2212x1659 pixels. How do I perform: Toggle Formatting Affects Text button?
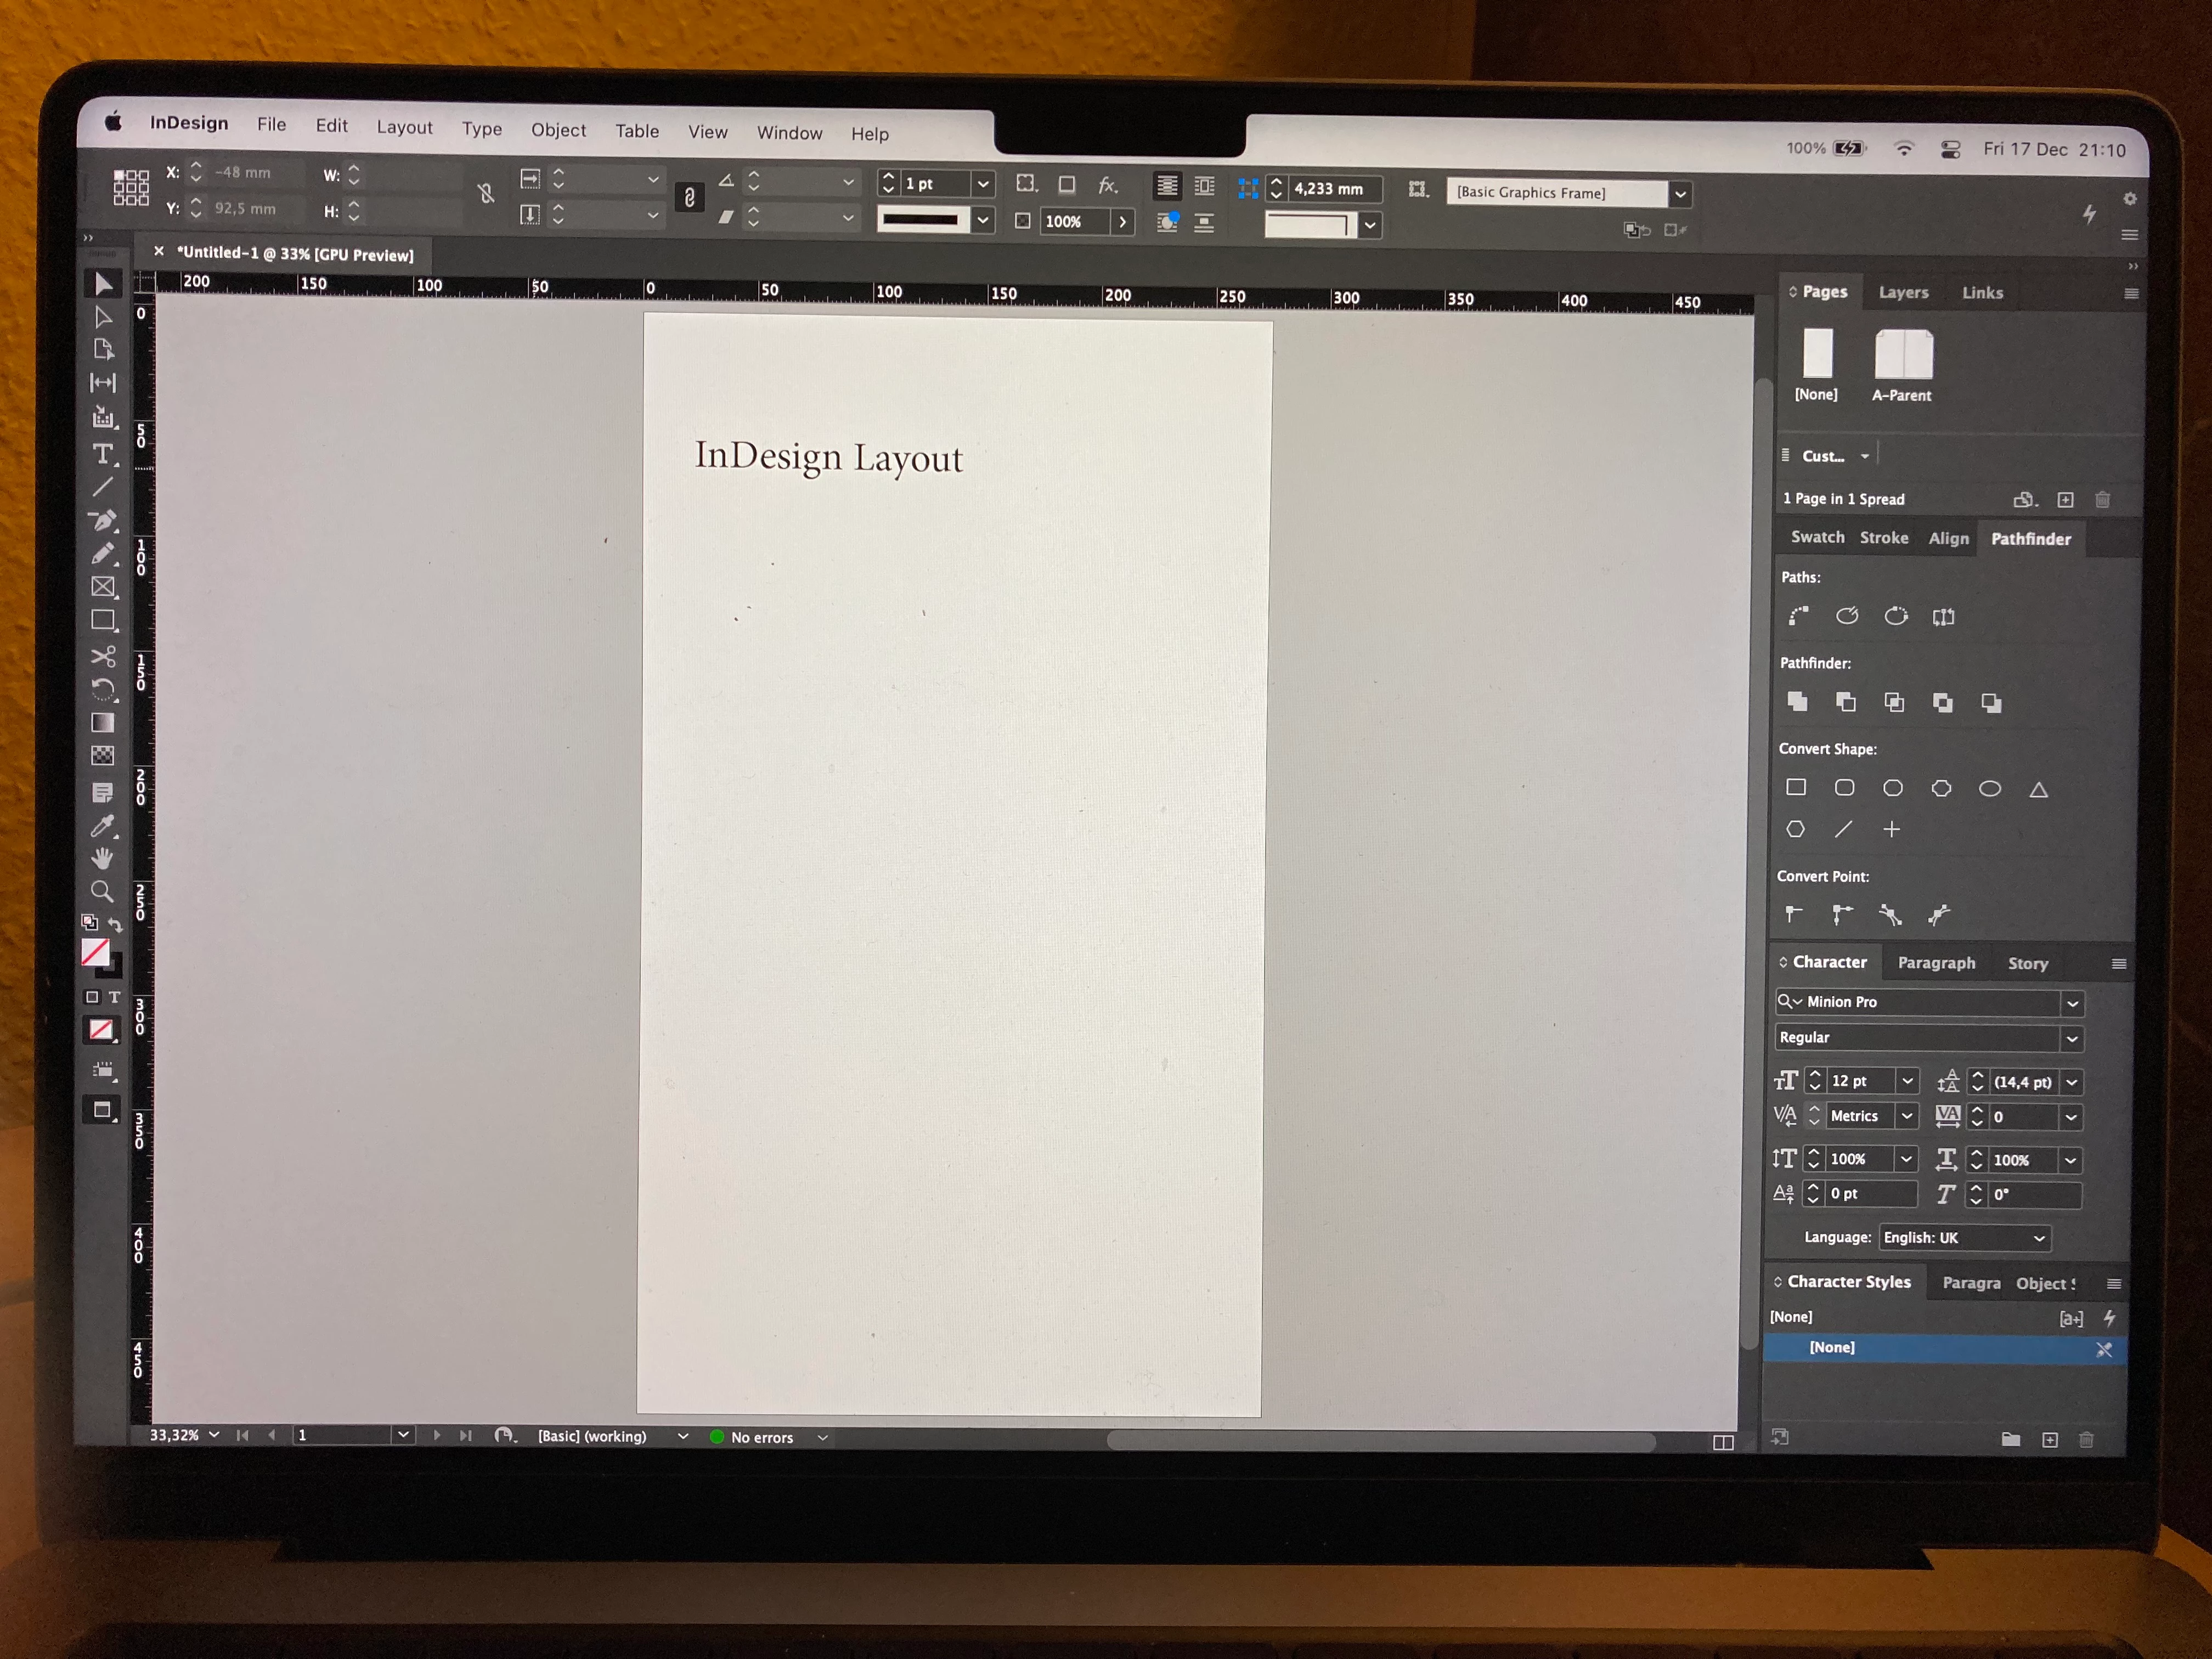tap(114, 997)
